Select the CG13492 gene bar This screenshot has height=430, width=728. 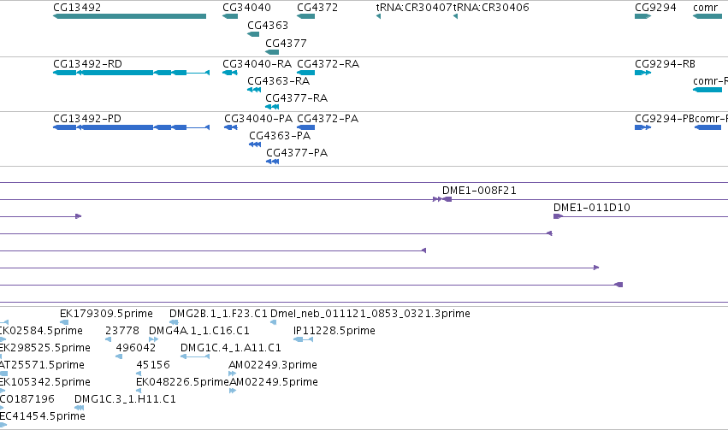click(x=129, y=16)
